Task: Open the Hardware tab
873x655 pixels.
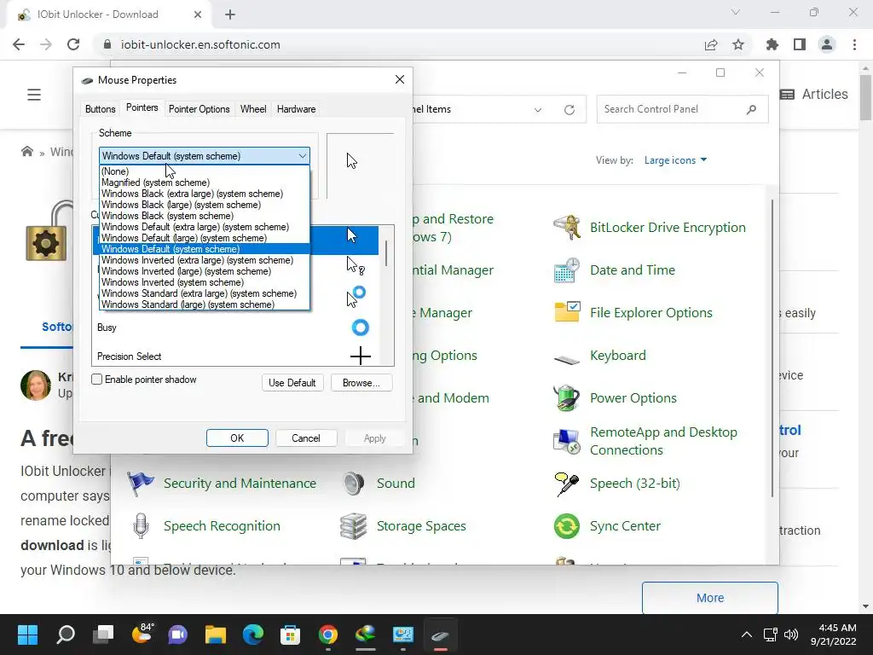Action: click(x=296, y=109)
